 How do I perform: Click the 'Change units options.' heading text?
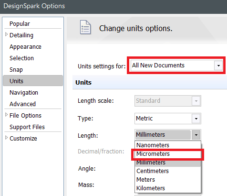(x=136, y=29)
